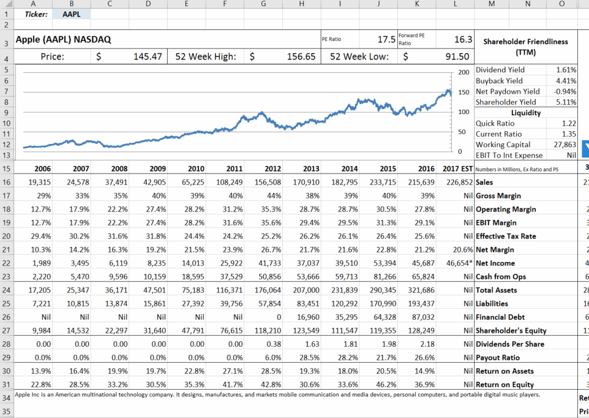Select the 52 Week High value 156.65
The width and height of the screenshot is (589, 418).
click(x=301, y=57)
